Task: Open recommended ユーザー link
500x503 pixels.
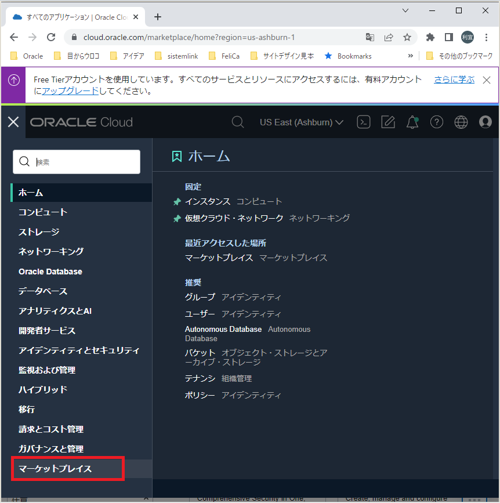Action: (200, 314)
